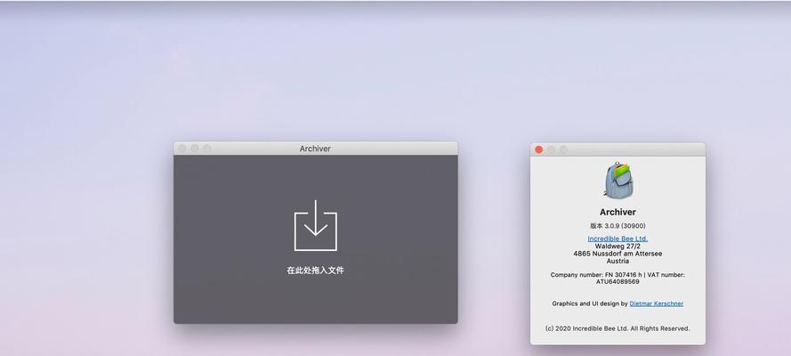Image resolution: width=791 pixels, height=356 pixels.
Task: Click the Archiver backpack app icon
Action: [x=618, y=180]
